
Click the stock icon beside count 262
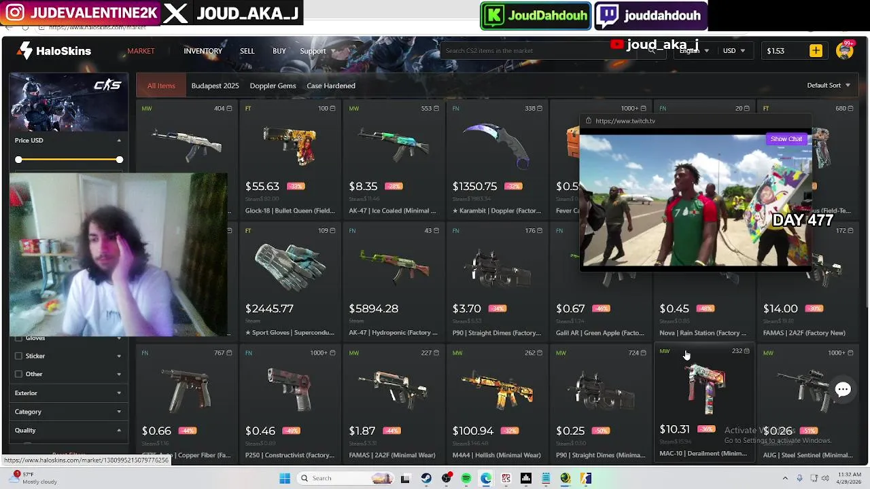[540, 353]
